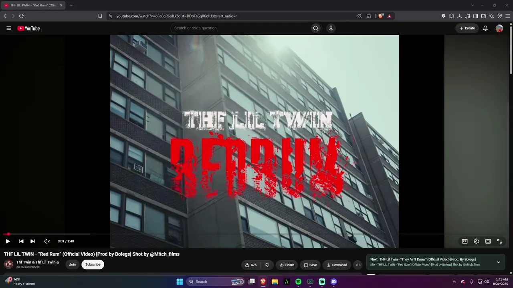This screenshot has width=513, height=288.
Task: Open more actions ellipsis under video
Action: point(357,265)
